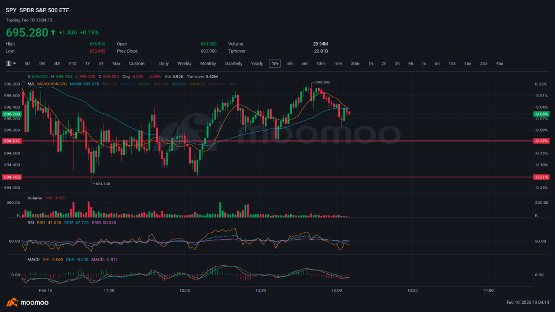555x312 pixels.
Task: Select the 5D range
Action: click(x=27, y=64)
